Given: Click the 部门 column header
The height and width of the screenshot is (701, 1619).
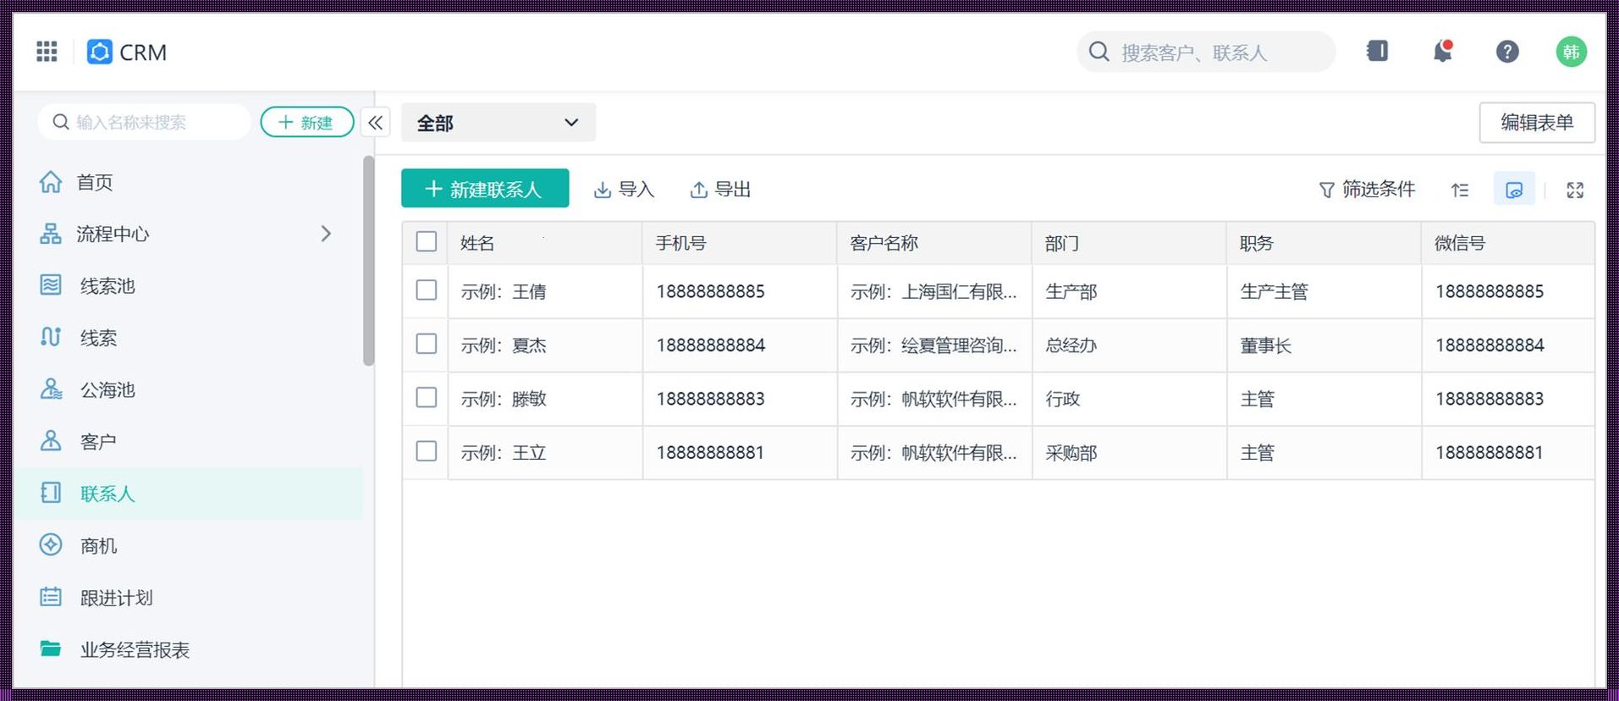Looking at the screenshot, I should [x=1129, y=243].
